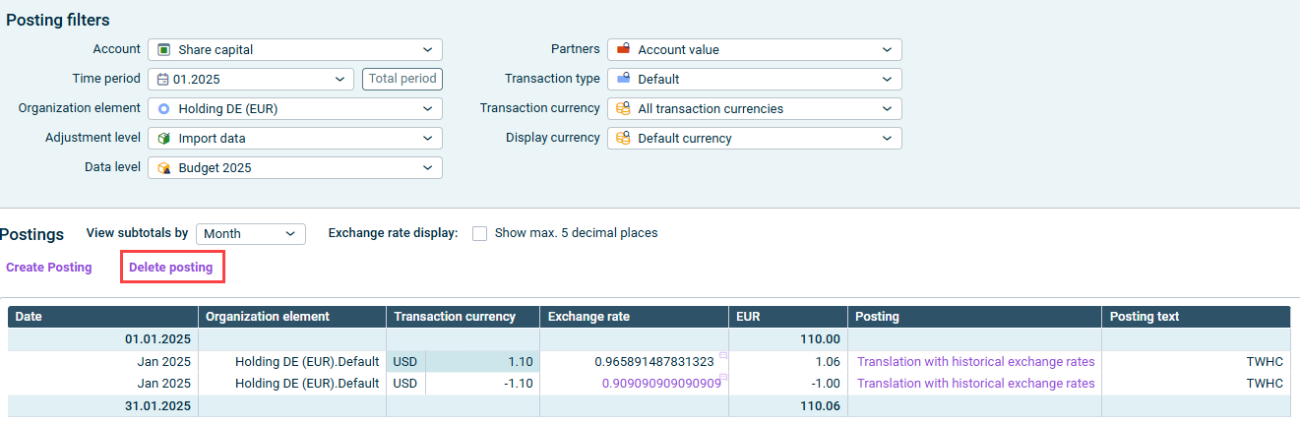Sort by the Exchange rate column header

588,317
